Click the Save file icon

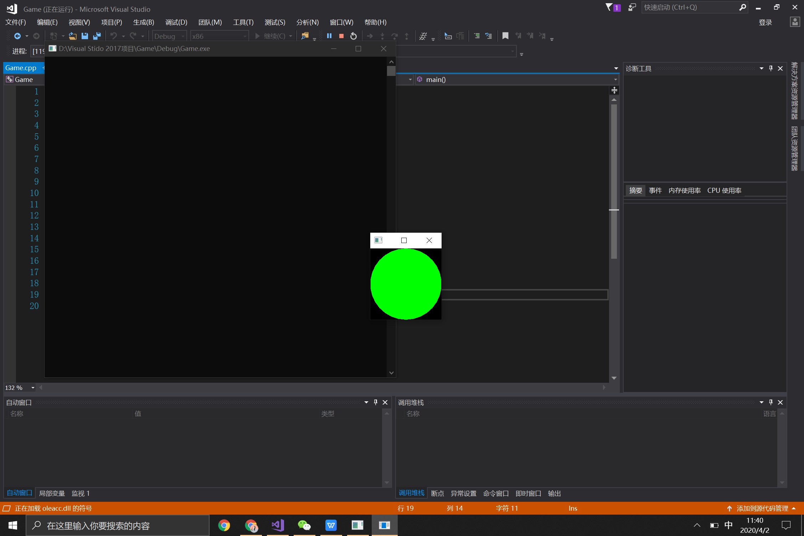coord(84,36)
